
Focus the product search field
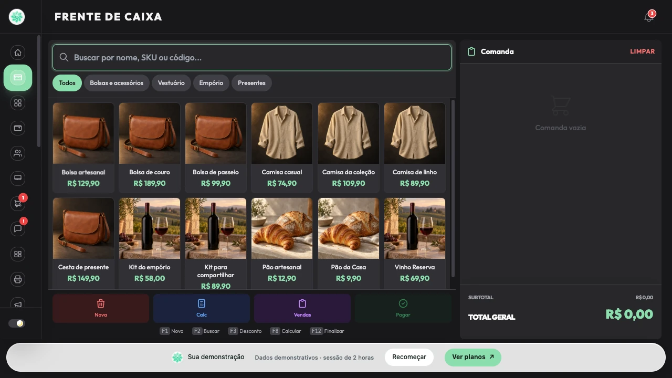252,57
